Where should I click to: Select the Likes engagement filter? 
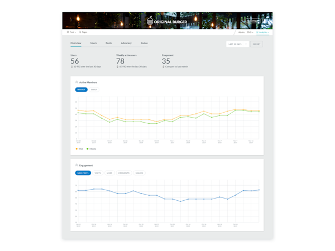(x=109, y=173)
